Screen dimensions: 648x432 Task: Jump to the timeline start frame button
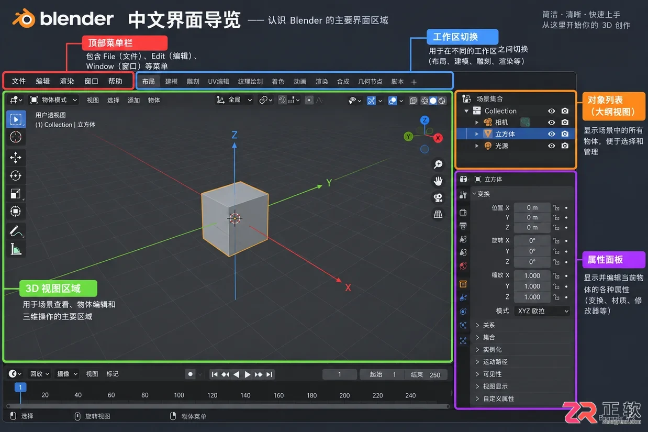click(x=215, y=374)
